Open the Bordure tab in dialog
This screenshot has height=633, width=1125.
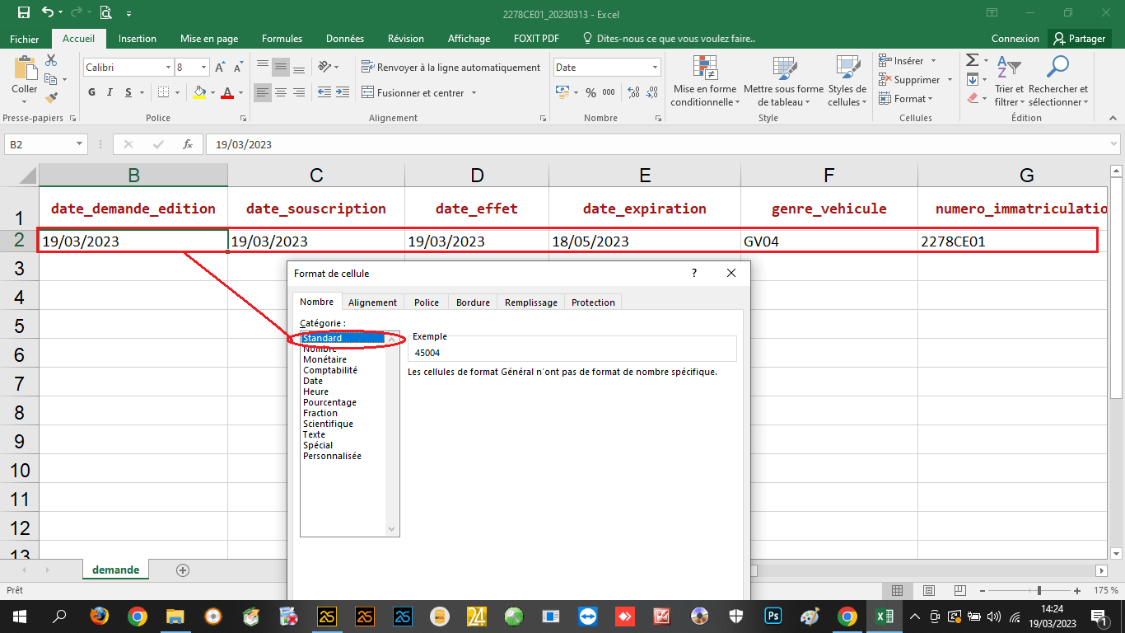tap(472, 302)
